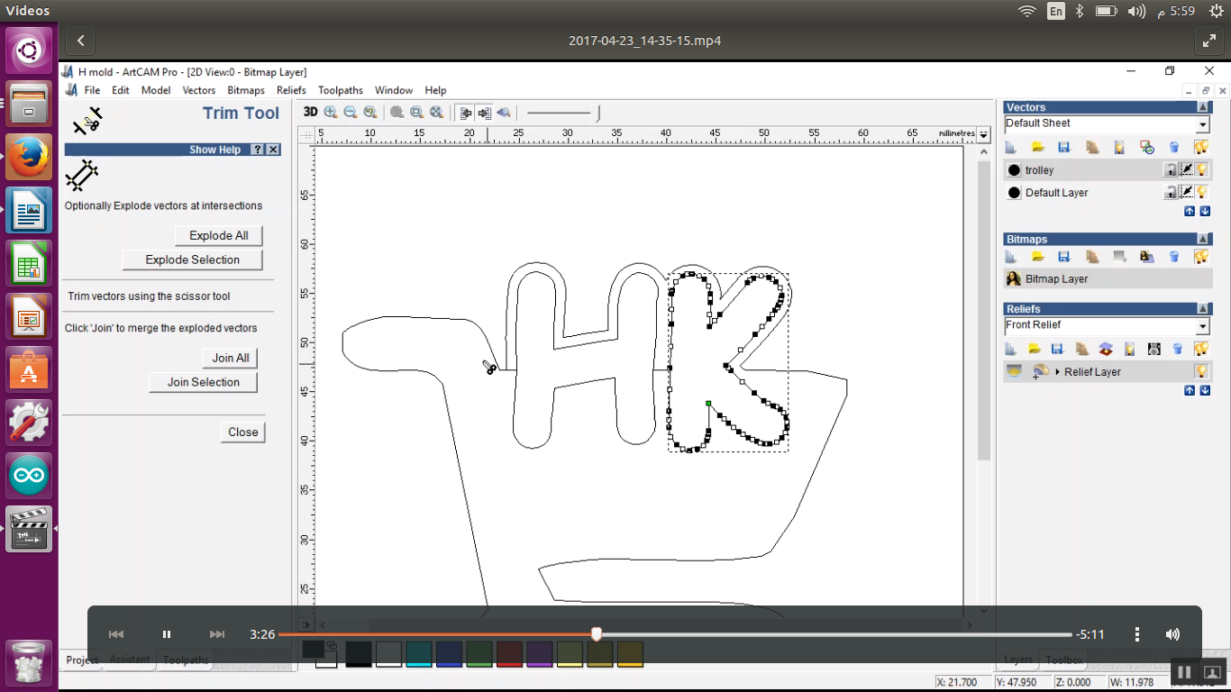Expand the Relief Layer row arrow

[x=1057, y=372]
